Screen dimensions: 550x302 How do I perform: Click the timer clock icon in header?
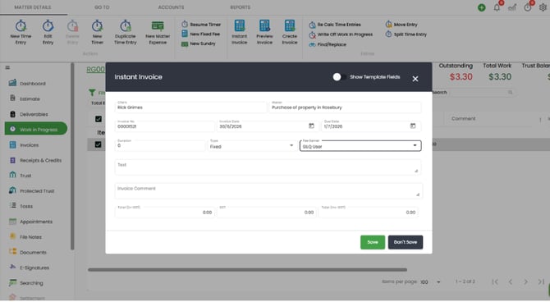point(528,7)
